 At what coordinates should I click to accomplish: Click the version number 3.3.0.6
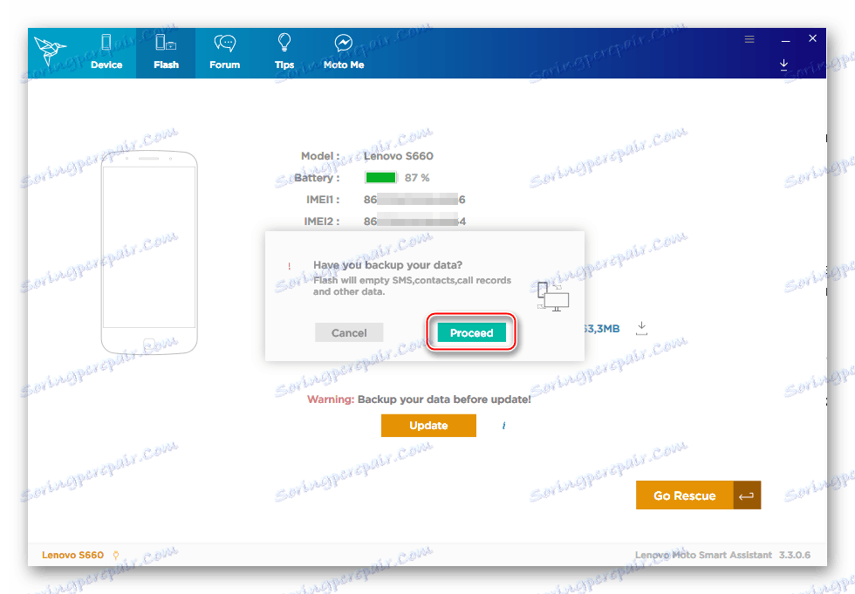click(795, 555)
